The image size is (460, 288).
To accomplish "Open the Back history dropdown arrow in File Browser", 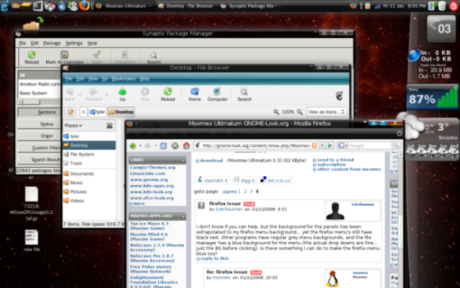I will pos(80,94).
